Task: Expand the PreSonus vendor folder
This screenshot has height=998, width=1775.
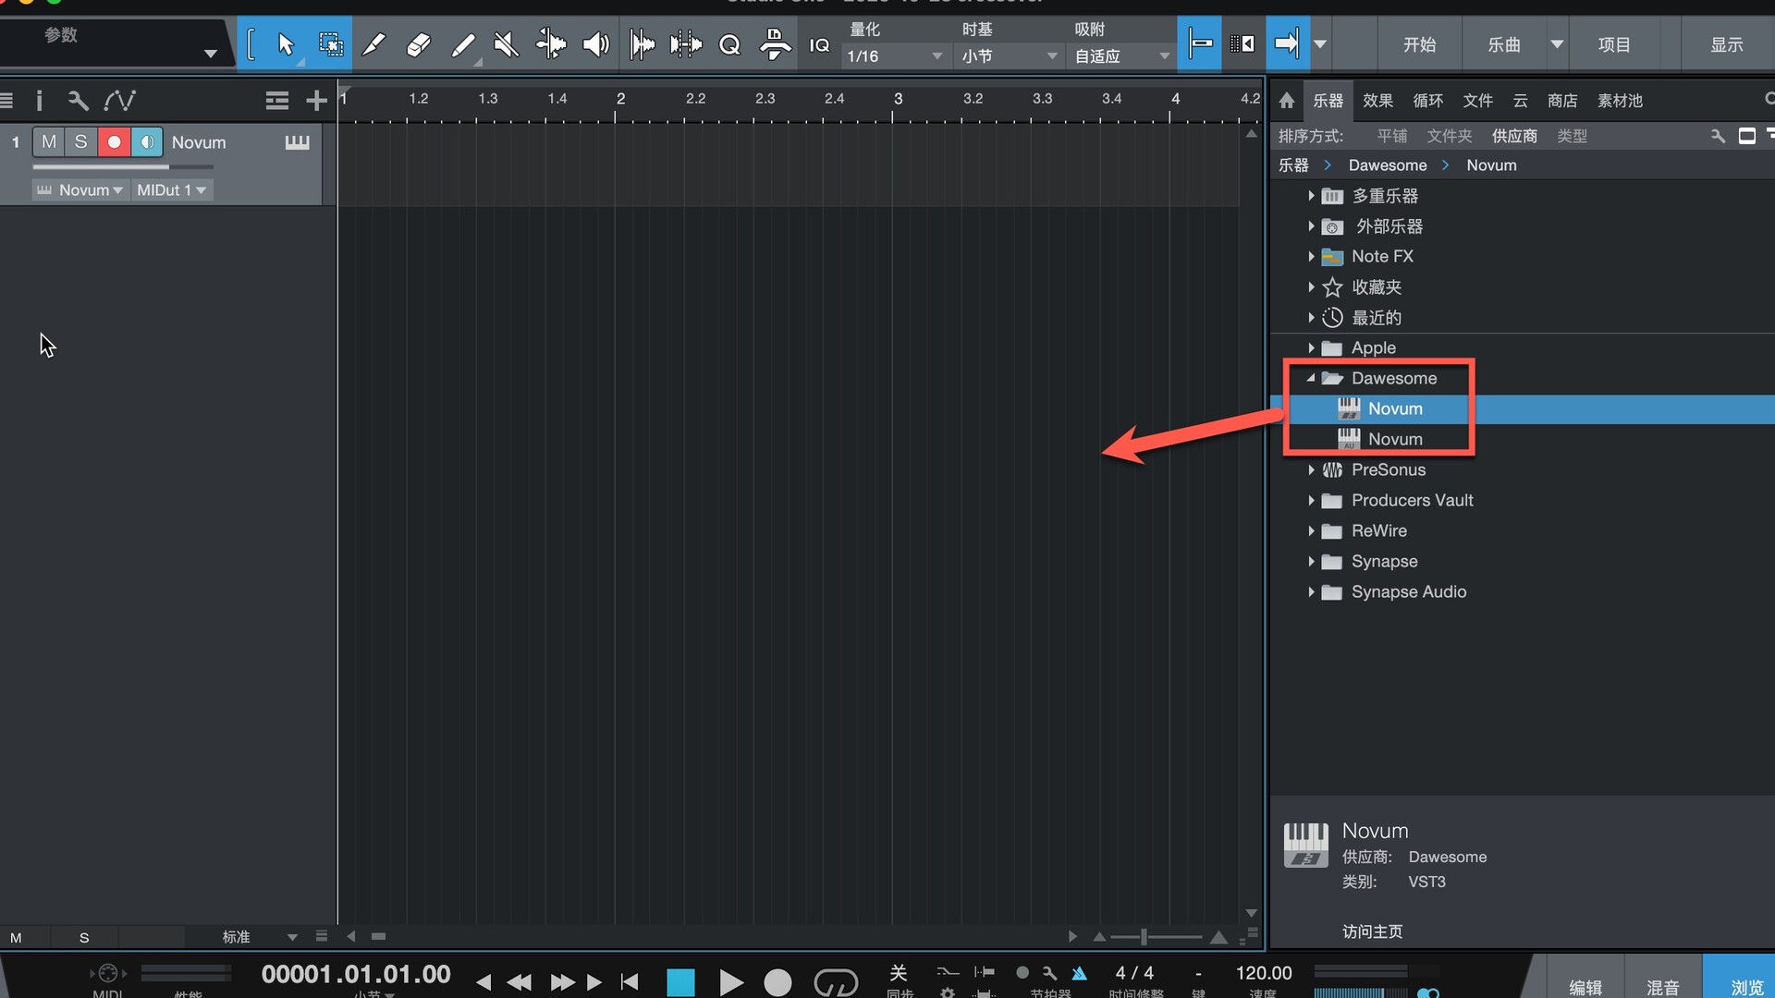Action: tap(1311, 469)
